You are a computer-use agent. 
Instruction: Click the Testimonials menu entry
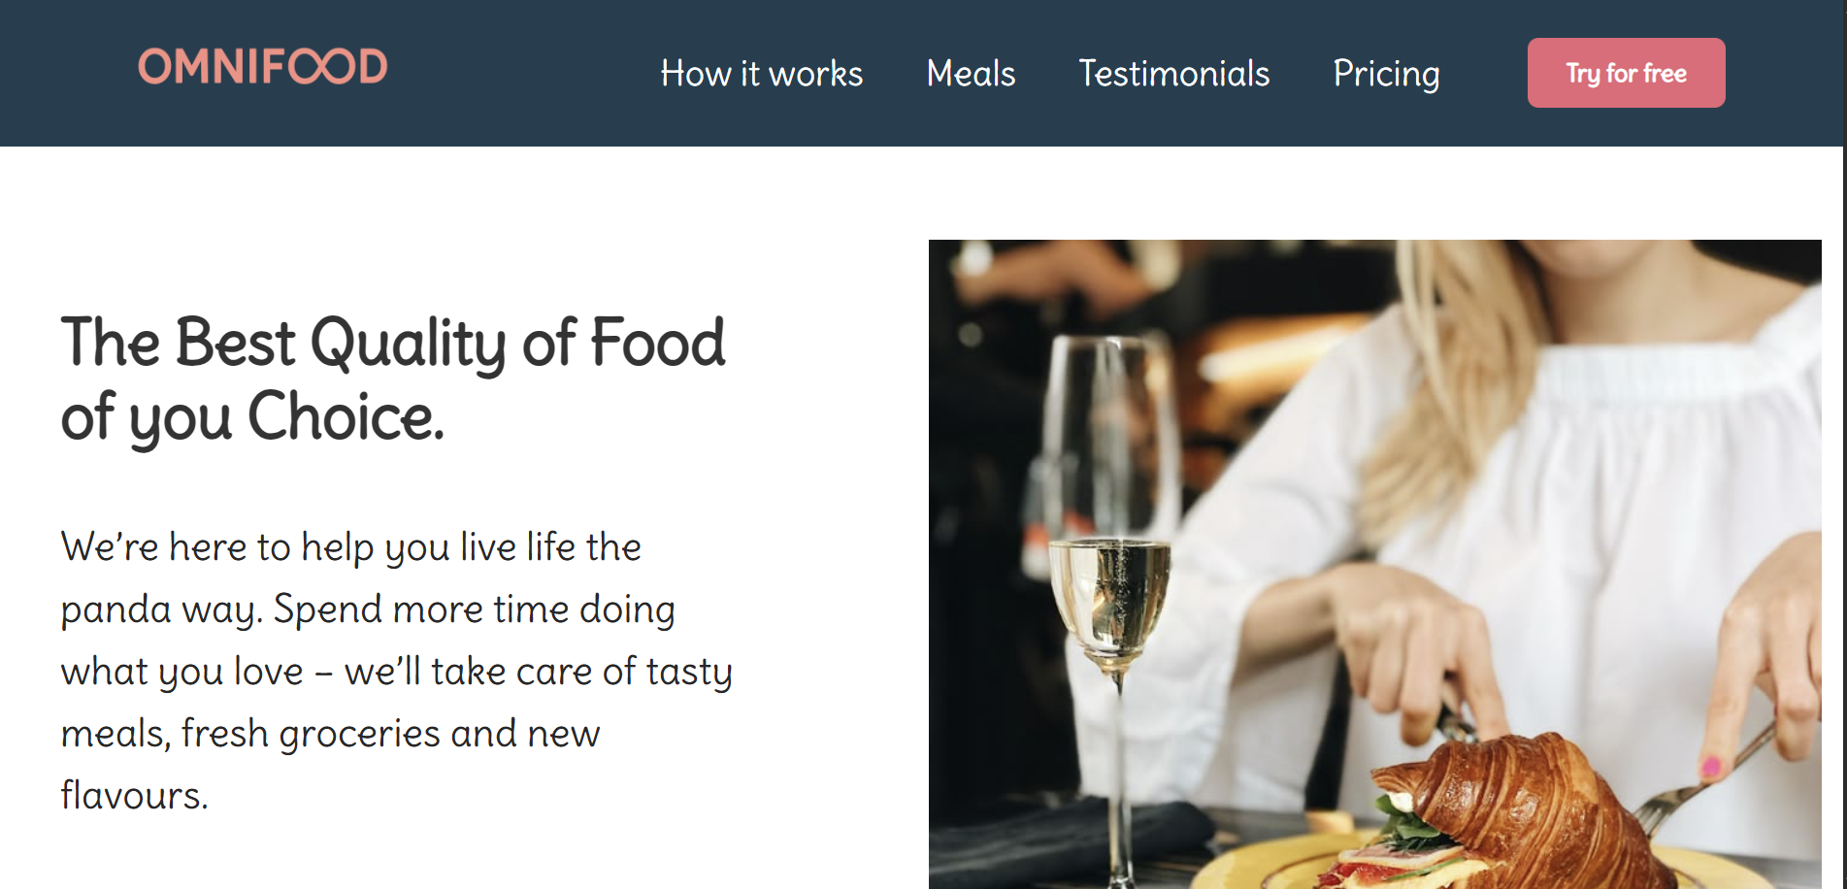1173,73
